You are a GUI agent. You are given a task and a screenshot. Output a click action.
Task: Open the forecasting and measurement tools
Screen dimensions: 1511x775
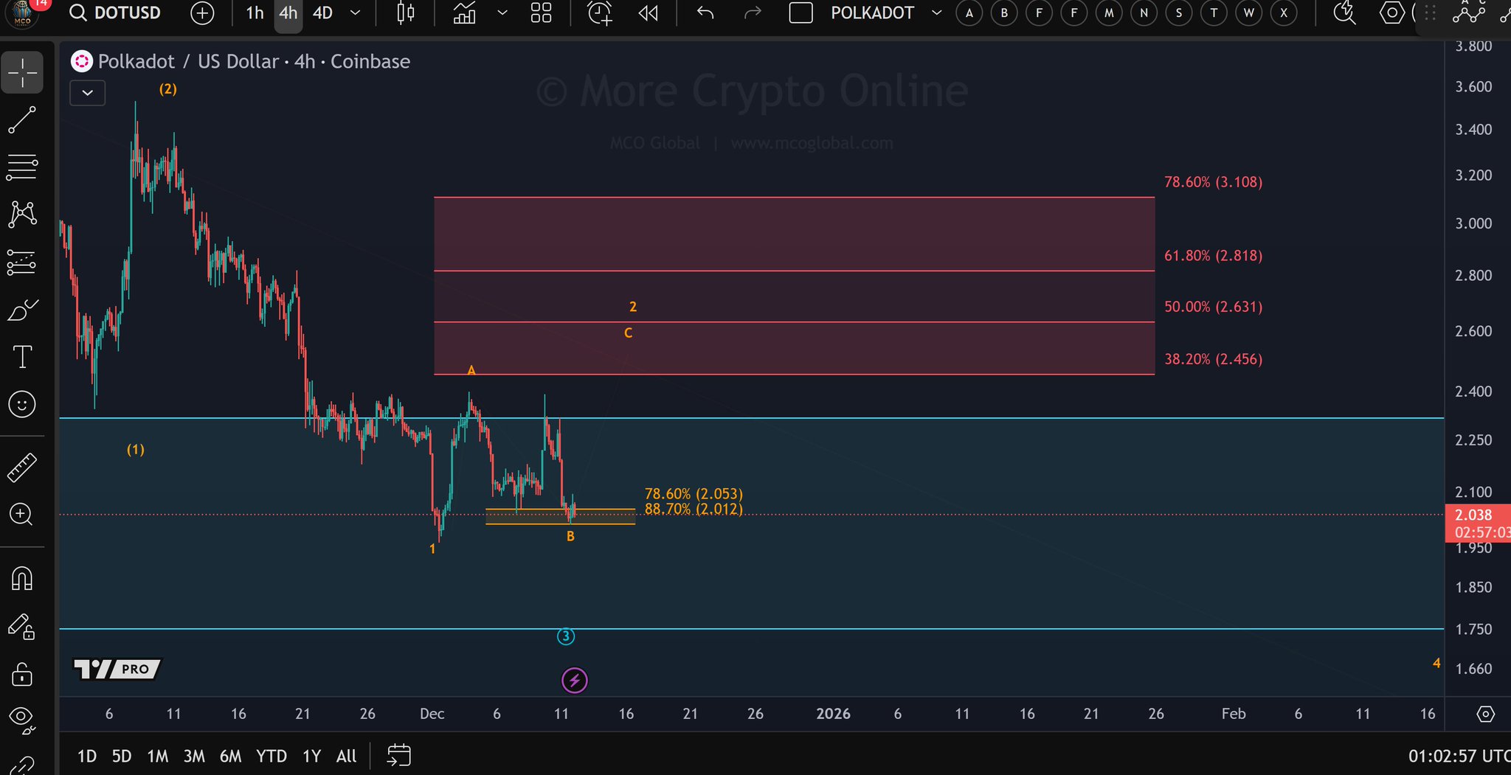pyautogui.click(x=22, y=263)
